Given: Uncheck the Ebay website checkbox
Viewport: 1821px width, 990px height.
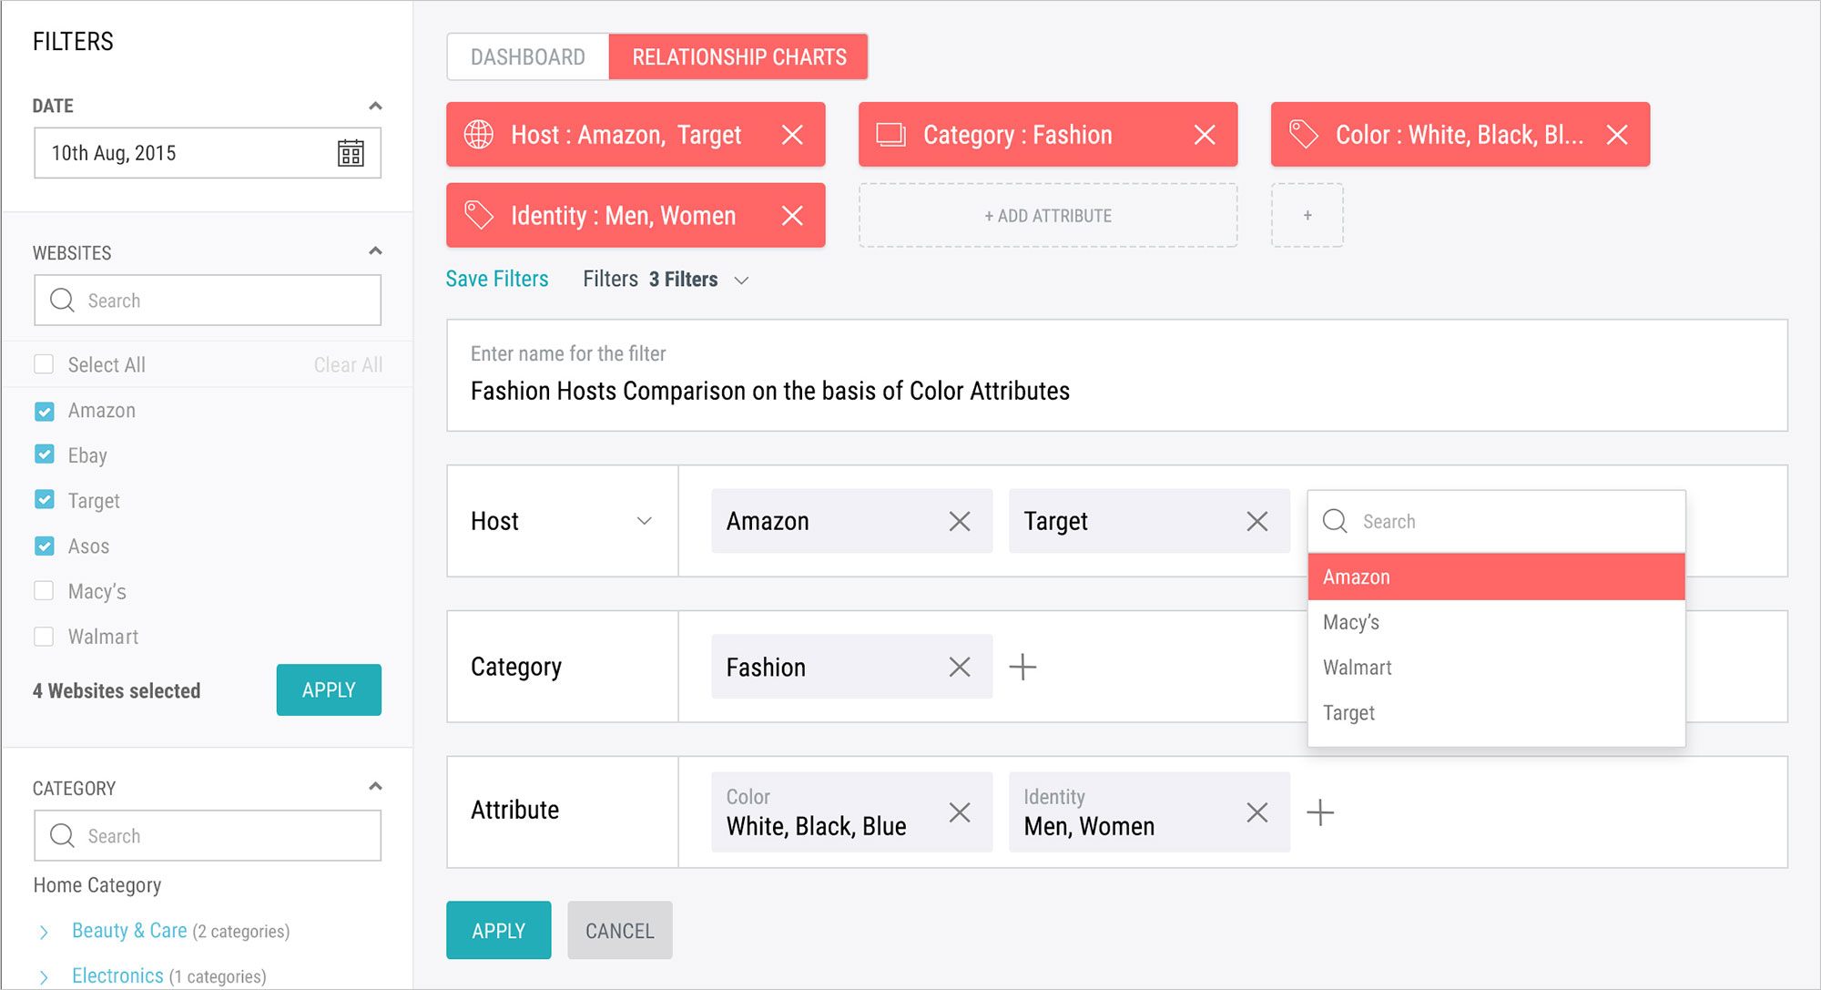Looking at the screenshot, I should (44, 454).
